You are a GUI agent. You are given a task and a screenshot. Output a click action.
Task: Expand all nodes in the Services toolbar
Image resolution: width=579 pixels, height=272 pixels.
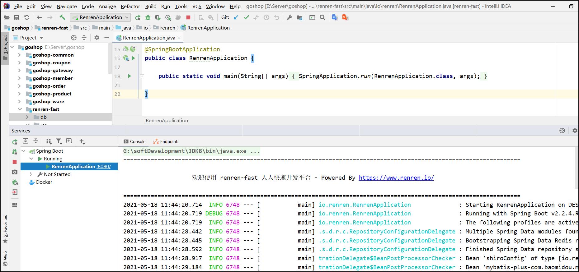[x=26, y=141]
